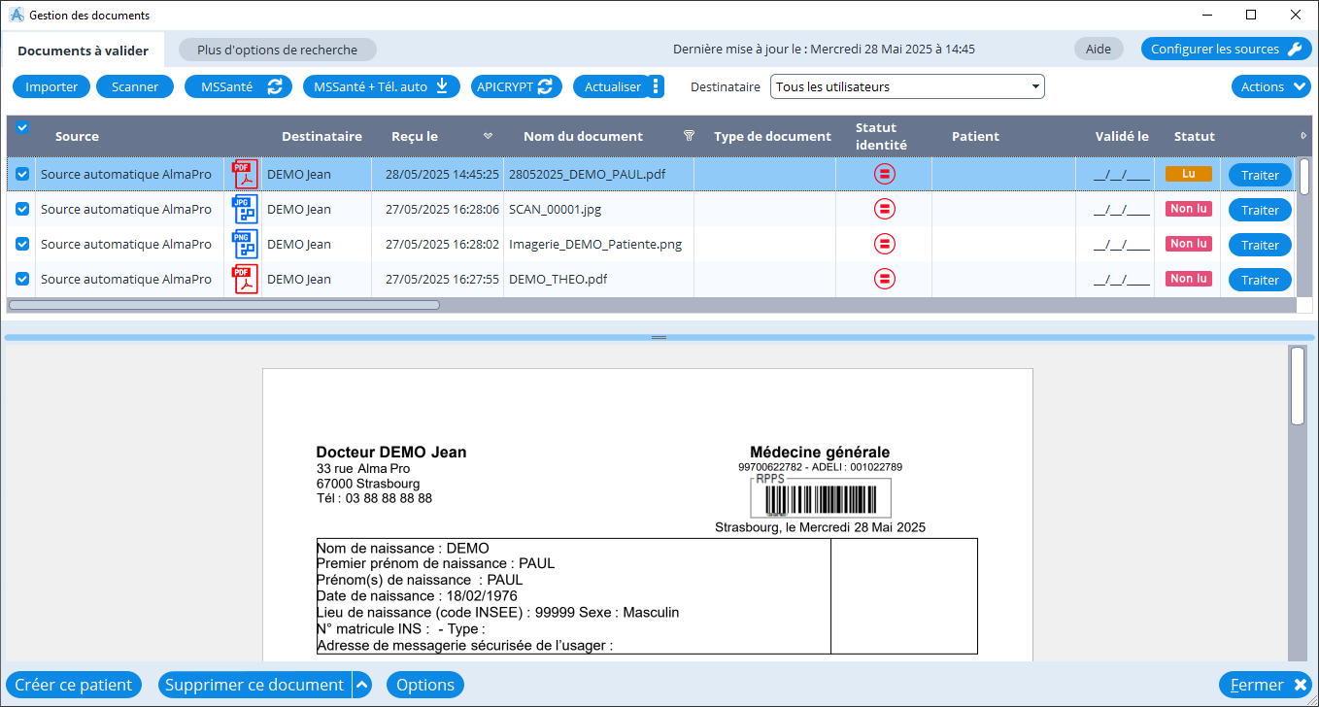This screenshot has width=1319, height=707.
Task: Switch to Plus d'options de recherche tab
Action: click(277, 50)
